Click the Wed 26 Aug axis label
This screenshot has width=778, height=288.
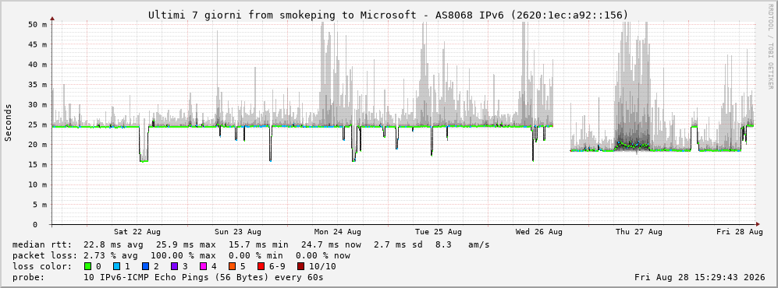pyautogui.click(x=539, y=232)
